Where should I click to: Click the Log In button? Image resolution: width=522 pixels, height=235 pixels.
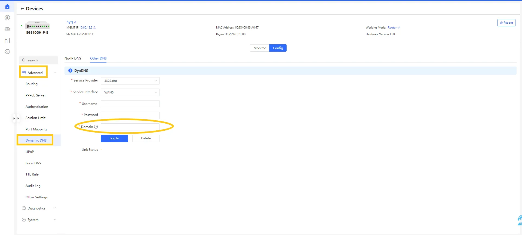tap(114, 138)
